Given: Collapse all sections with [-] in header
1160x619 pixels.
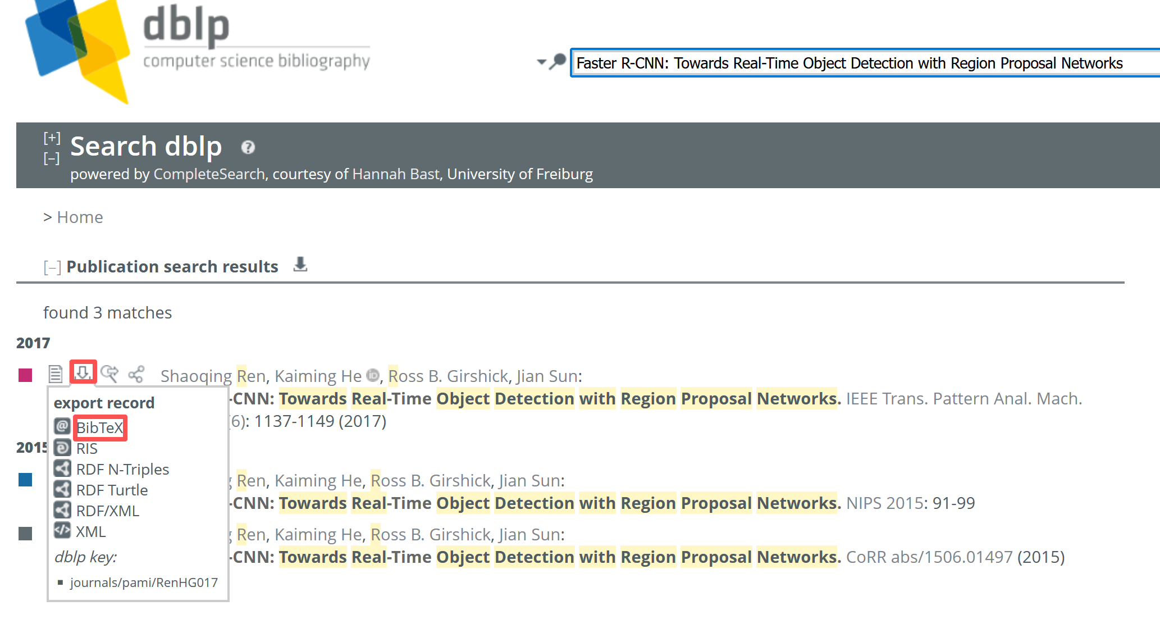Looking at the screenshot, I should click(x=52, y=159).
